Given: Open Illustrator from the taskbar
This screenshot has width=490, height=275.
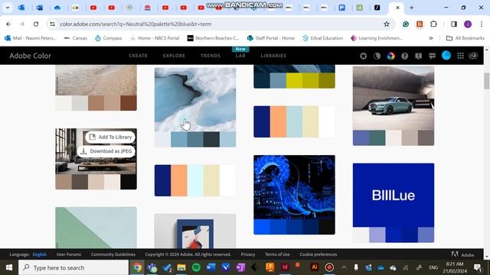Looking at the screenshot, I should point(315,267).
